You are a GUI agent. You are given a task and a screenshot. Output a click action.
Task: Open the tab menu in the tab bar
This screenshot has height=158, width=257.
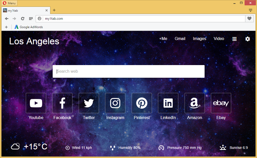pyautogui.click(x=250, y=10)
